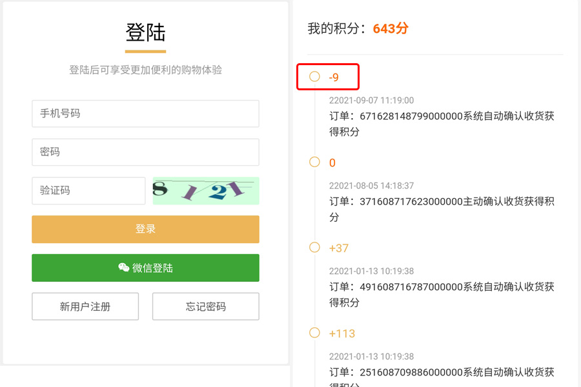Click the 643分 points total
581x387 pixels.
[390, 28]
